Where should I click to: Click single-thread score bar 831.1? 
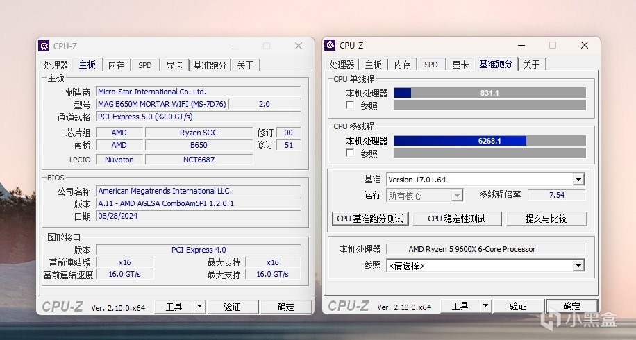[489, 93]
